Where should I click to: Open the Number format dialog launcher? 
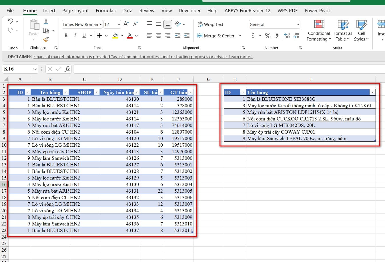pos(300,48)
